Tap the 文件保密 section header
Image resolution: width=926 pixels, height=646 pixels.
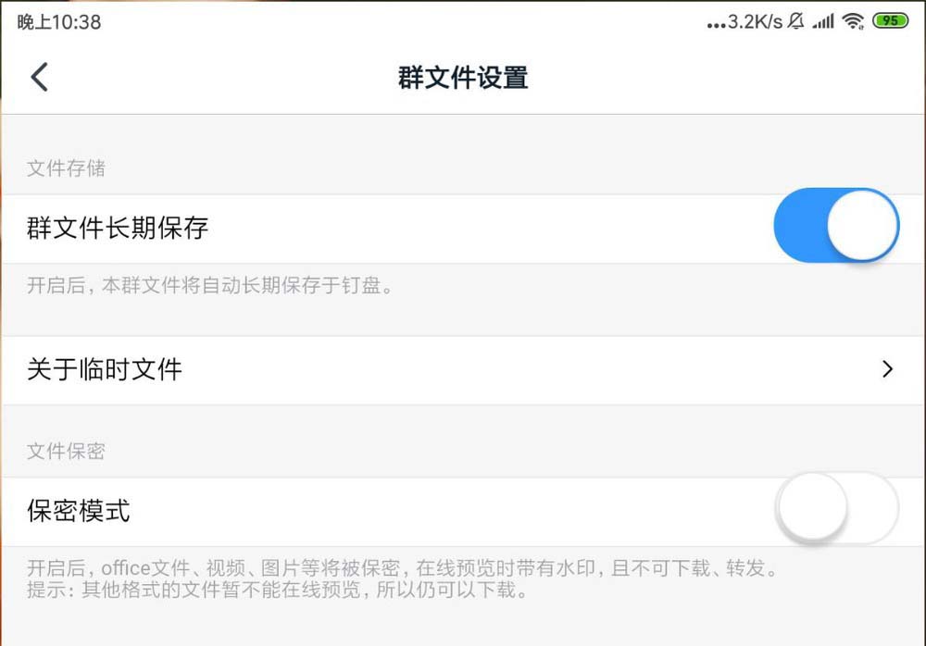66,452
